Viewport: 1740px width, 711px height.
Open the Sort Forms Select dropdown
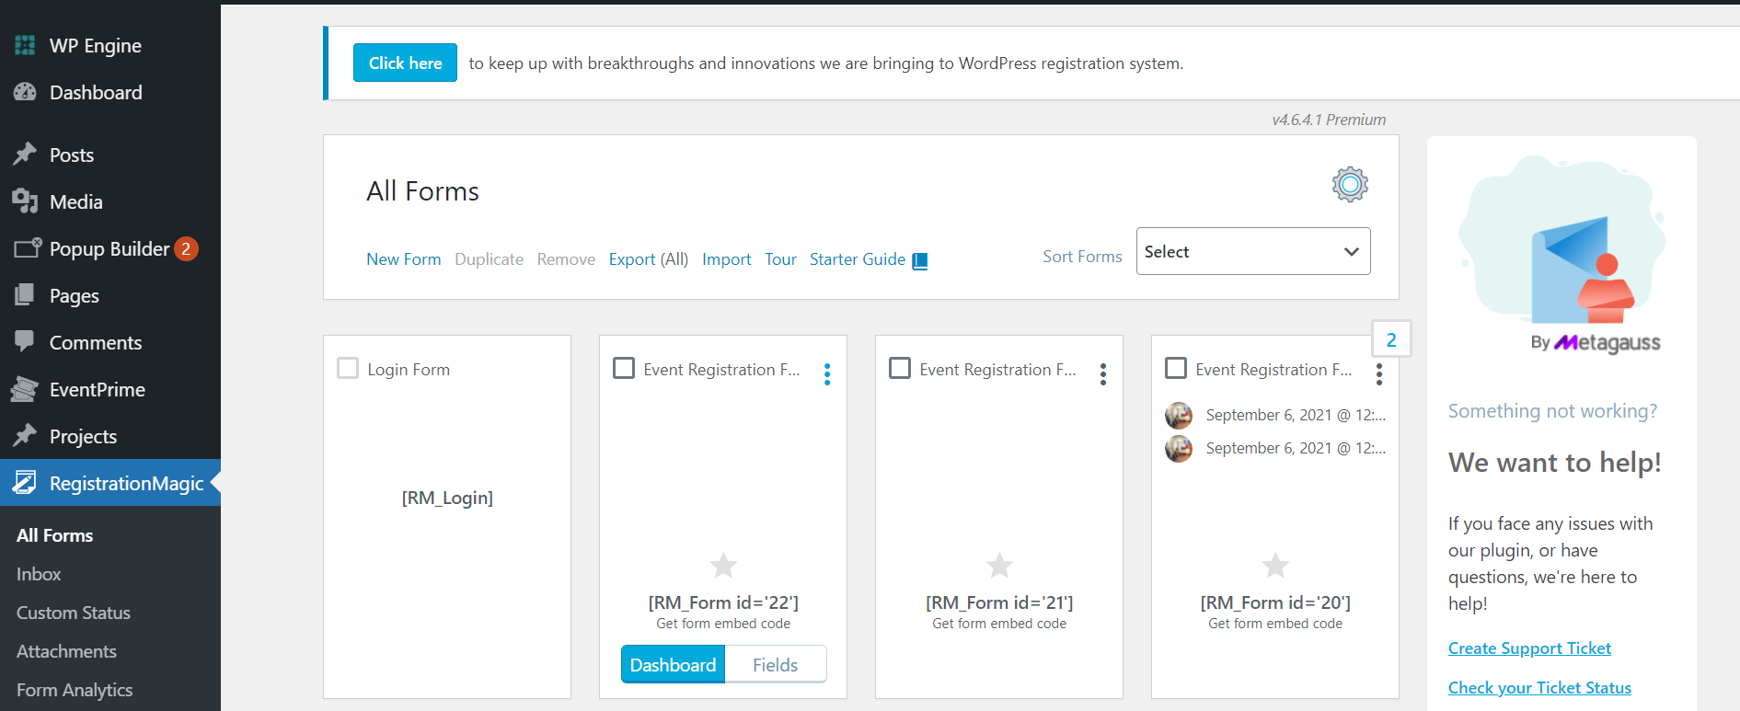click(1252, 251)
